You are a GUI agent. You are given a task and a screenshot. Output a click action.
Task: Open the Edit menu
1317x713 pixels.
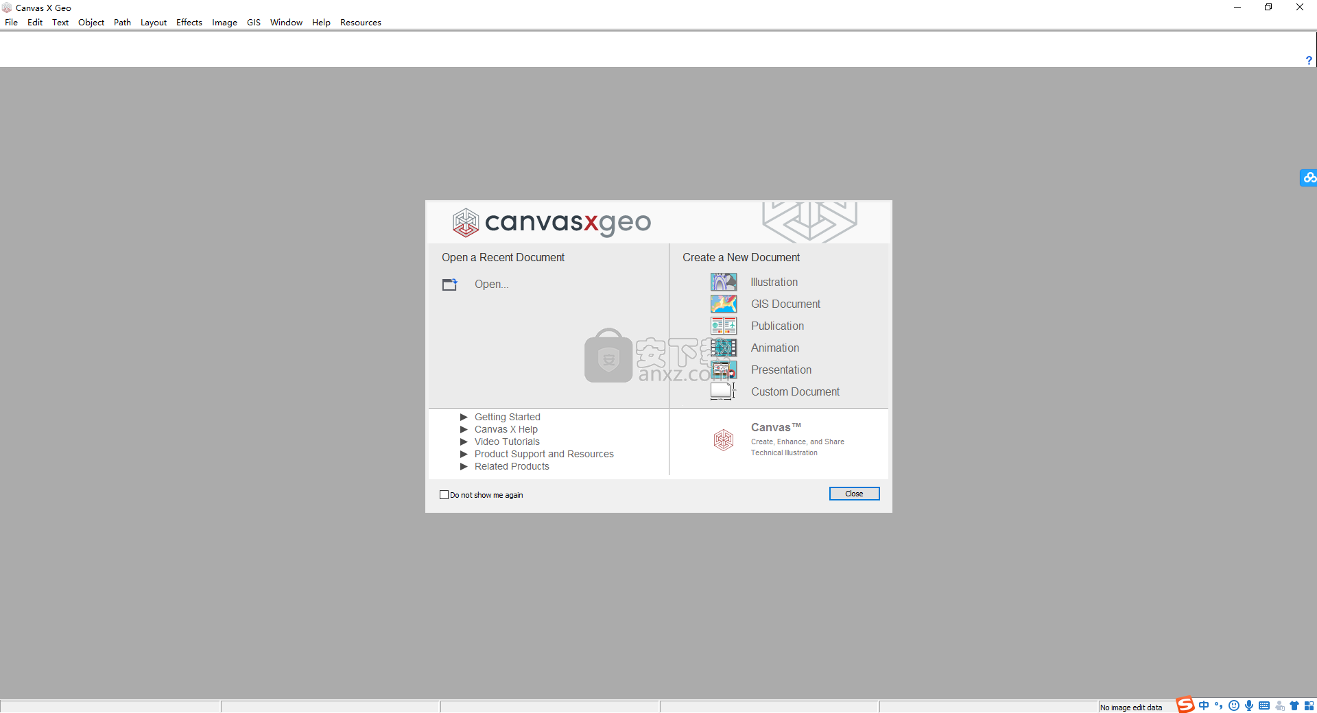(35, 22)
